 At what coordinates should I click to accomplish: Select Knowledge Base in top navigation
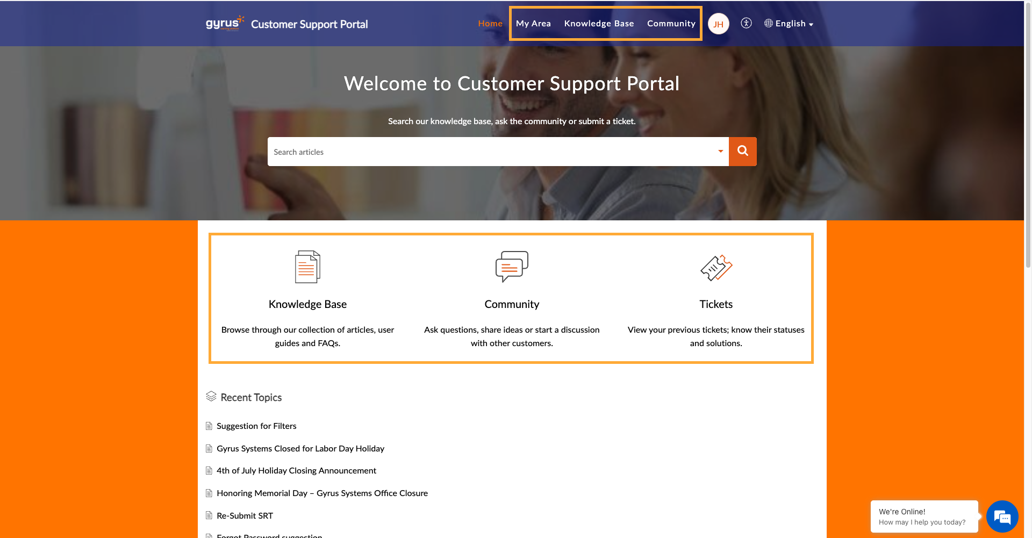point(599,24)
